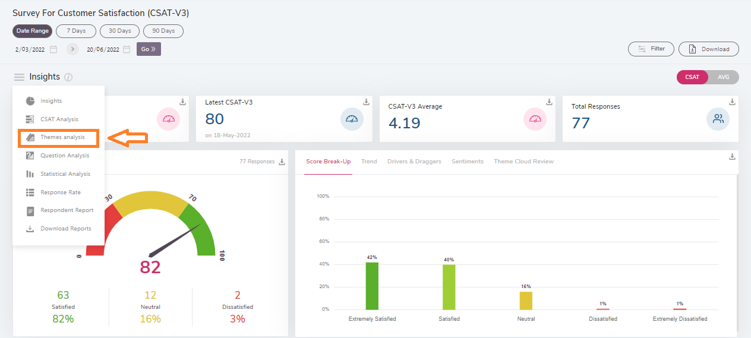Open Themes analysis from the menu
Screen dimensions: 751x338
click(62, 137)
